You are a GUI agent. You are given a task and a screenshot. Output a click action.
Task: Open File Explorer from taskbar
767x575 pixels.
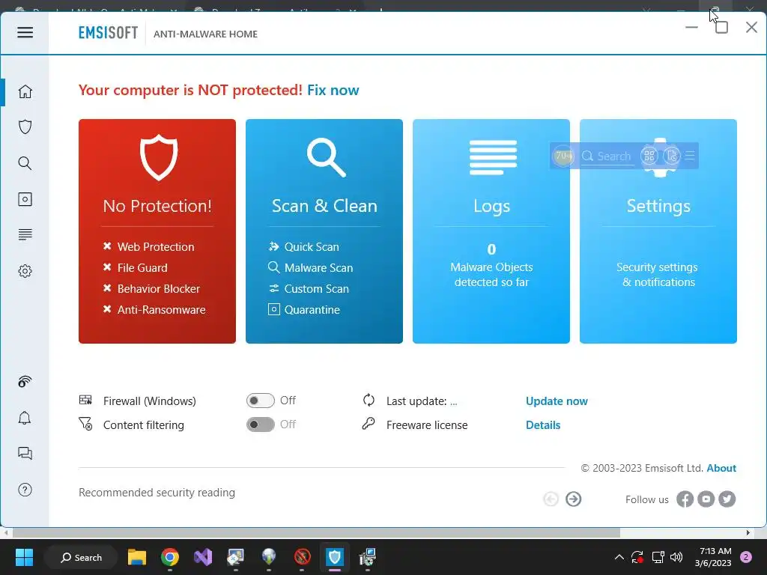(137, 557)
